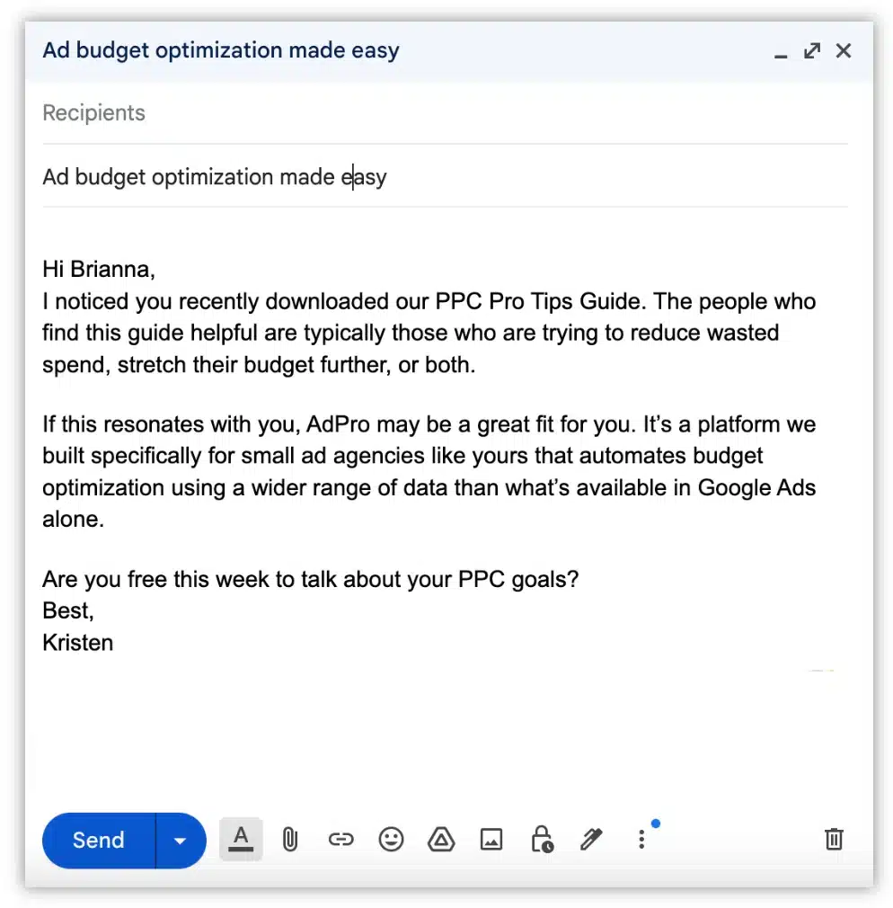Expand more send options arrow
Screen dimensions: 893x908
coord(180,841)
